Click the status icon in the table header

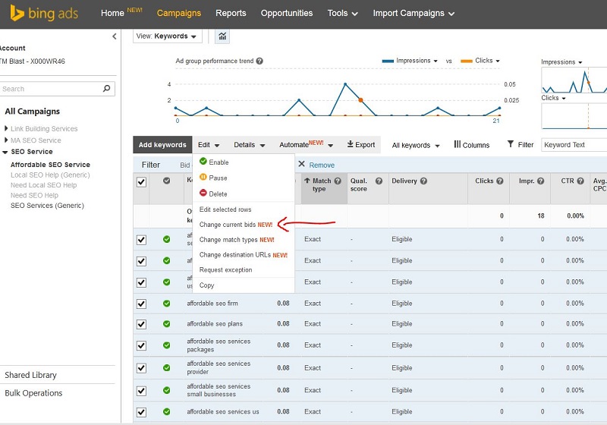(x=166, y=181)
